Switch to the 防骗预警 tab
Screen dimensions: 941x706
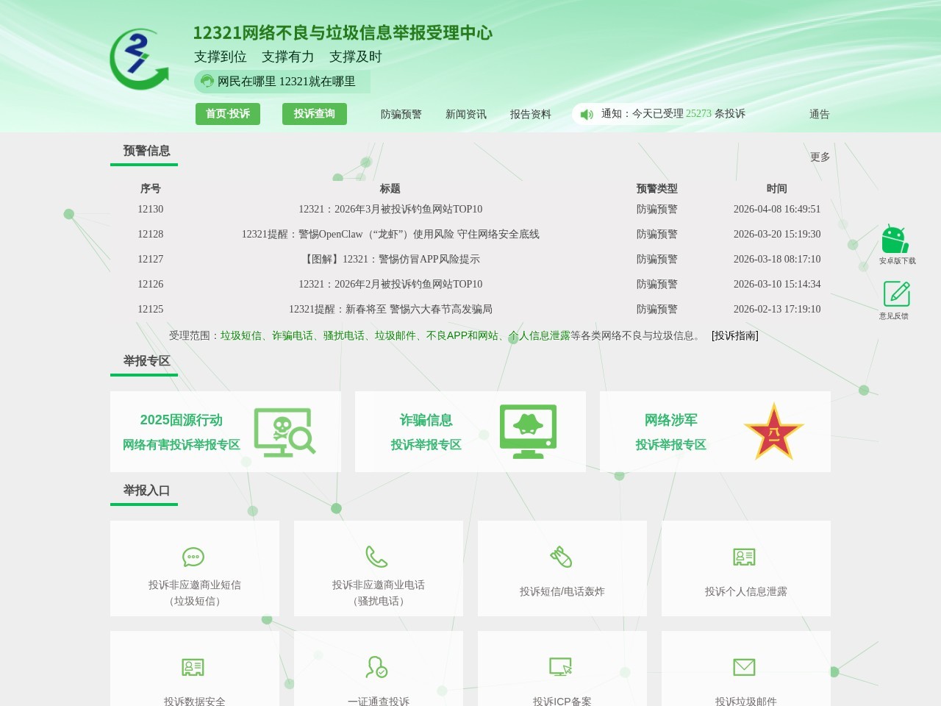[x=400, y=114]
